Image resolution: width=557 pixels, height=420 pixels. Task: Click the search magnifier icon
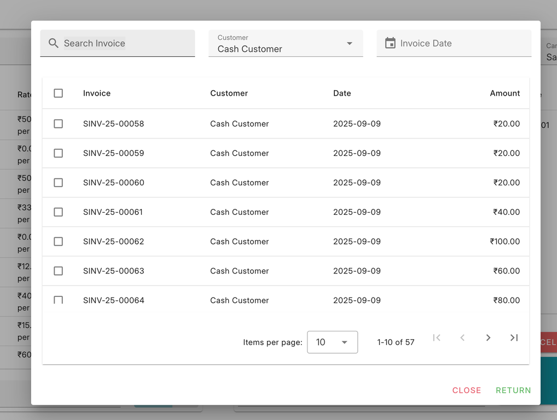[53, 43]
